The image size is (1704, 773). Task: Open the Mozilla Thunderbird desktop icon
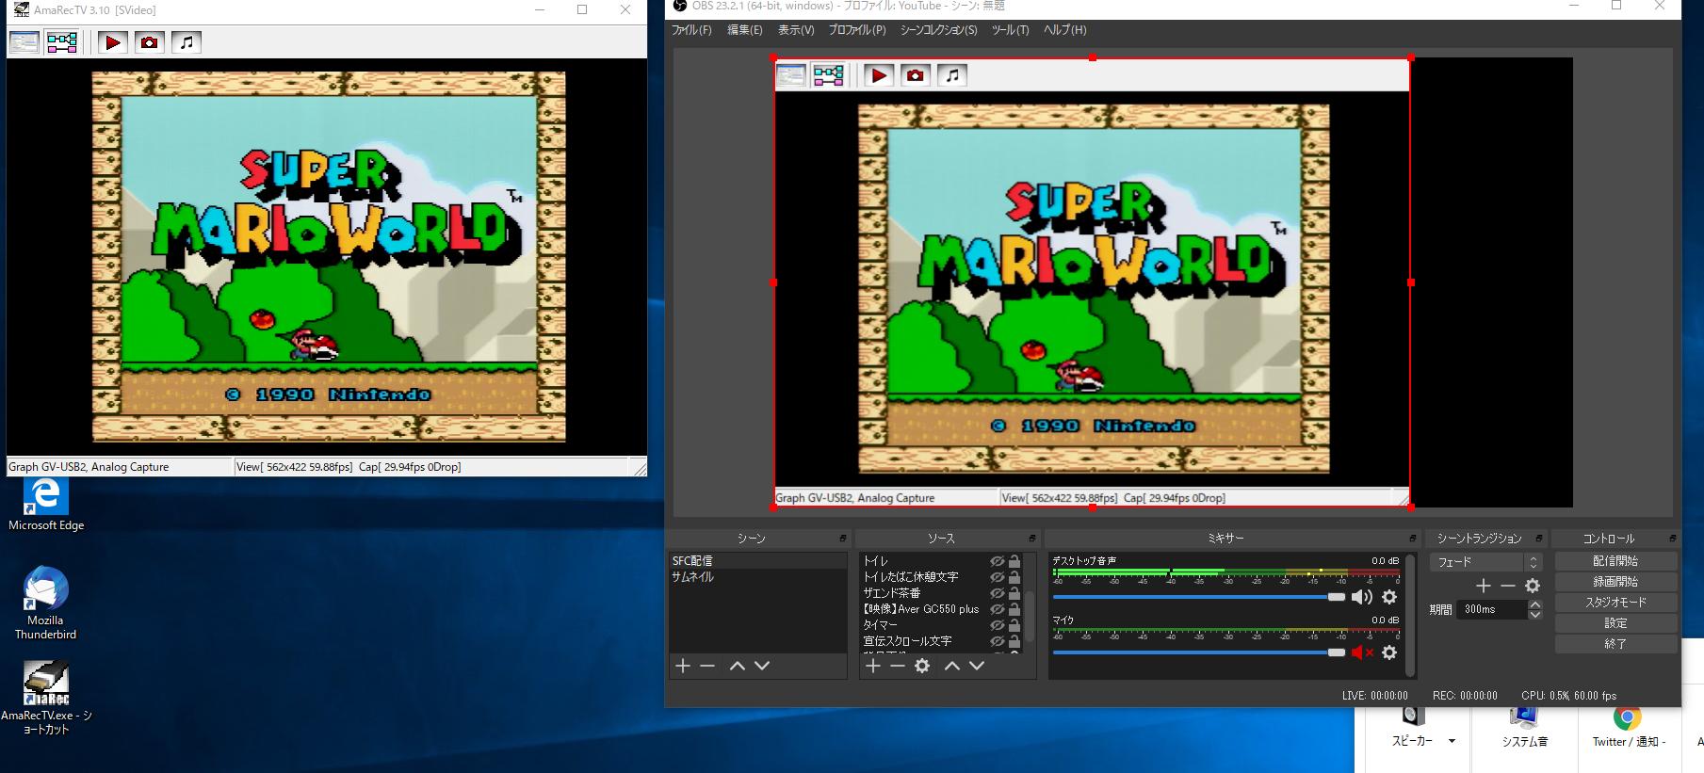click(x=45, y=603)
